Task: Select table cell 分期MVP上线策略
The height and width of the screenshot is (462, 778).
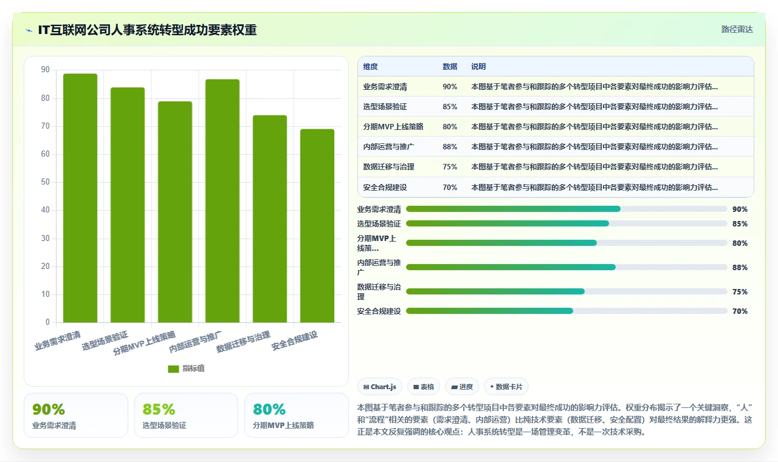Action: coord(393,127)
